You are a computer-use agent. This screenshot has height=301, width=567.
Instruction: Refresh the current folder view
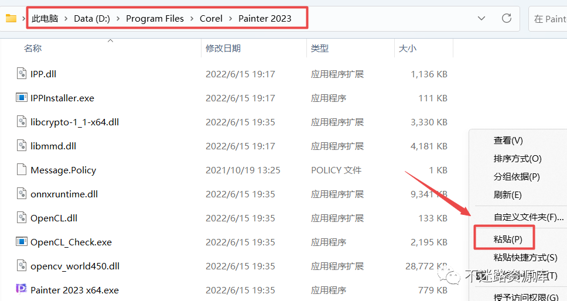tap(507, 18)
